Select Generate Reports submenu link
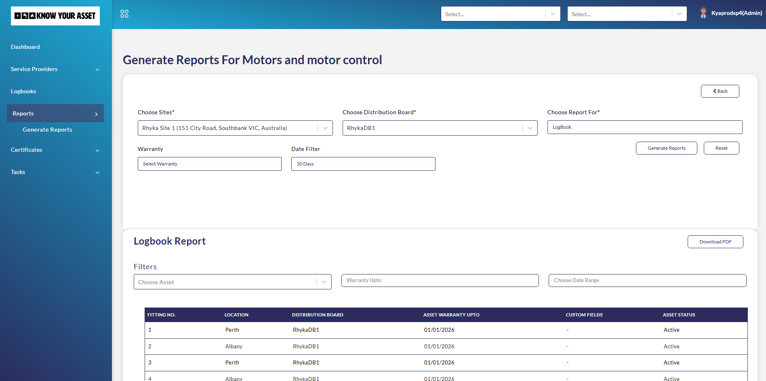This screenshot has height=381, width=766. [x=47, y=130]
